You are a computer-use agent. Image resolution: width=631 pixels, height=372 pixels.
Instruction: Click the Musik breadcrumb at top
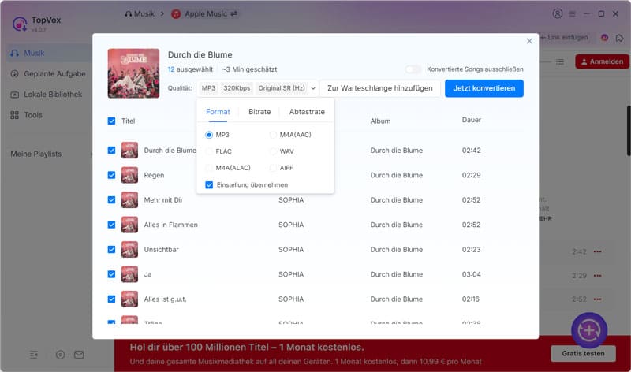140,13
